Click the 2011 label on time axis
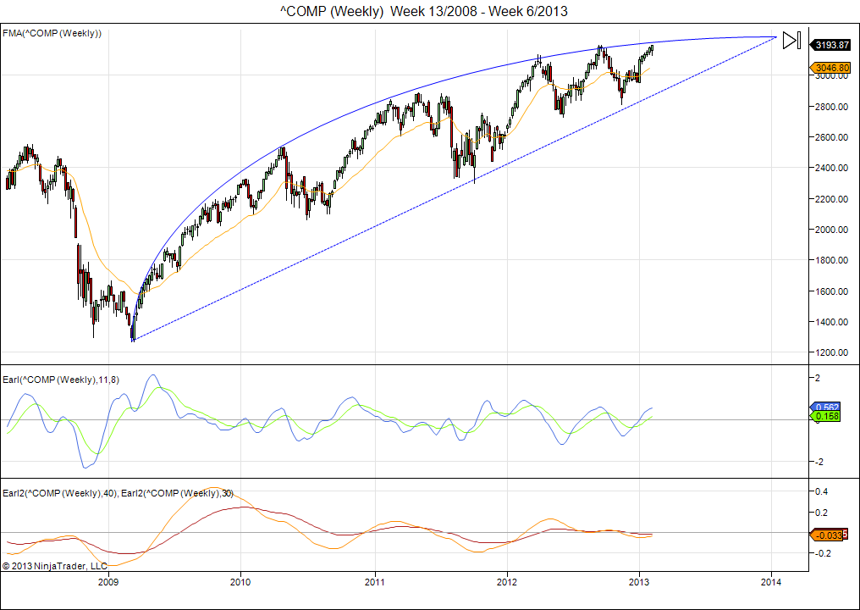 click(x=374, y=582)
